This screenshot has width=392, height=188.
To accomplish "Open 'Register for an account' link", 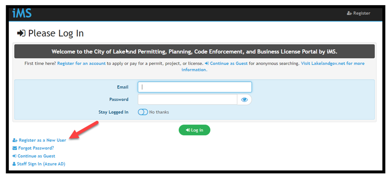I will (81, 63).
